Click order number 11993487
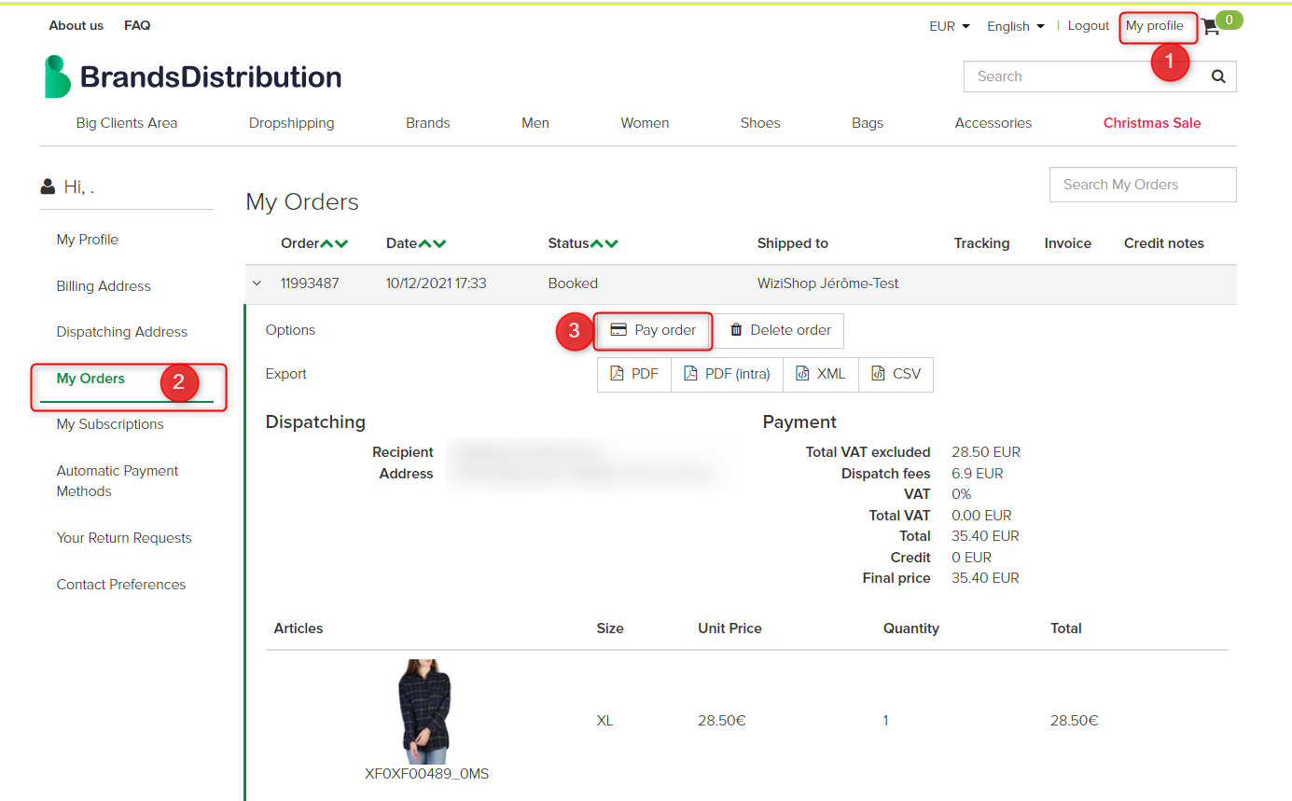 coord(310,283)
